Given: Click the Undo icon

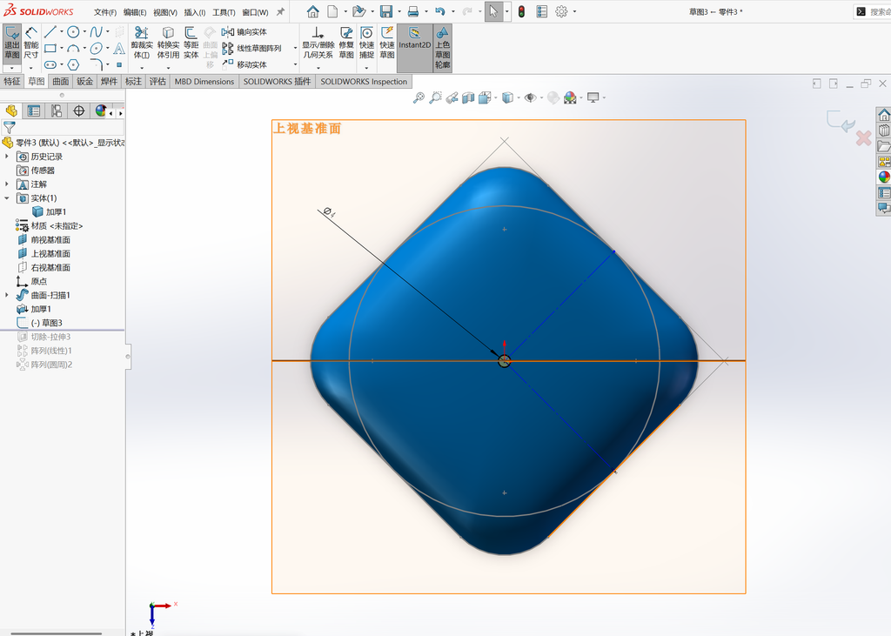Looking at the screenshot, I should click(439, 11).
